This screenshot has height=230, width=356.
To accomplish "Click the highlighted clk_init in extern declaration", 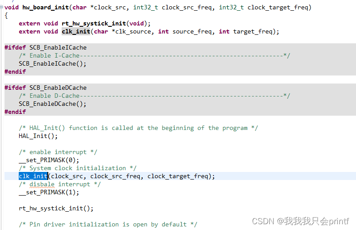I will tap(76, 31).
